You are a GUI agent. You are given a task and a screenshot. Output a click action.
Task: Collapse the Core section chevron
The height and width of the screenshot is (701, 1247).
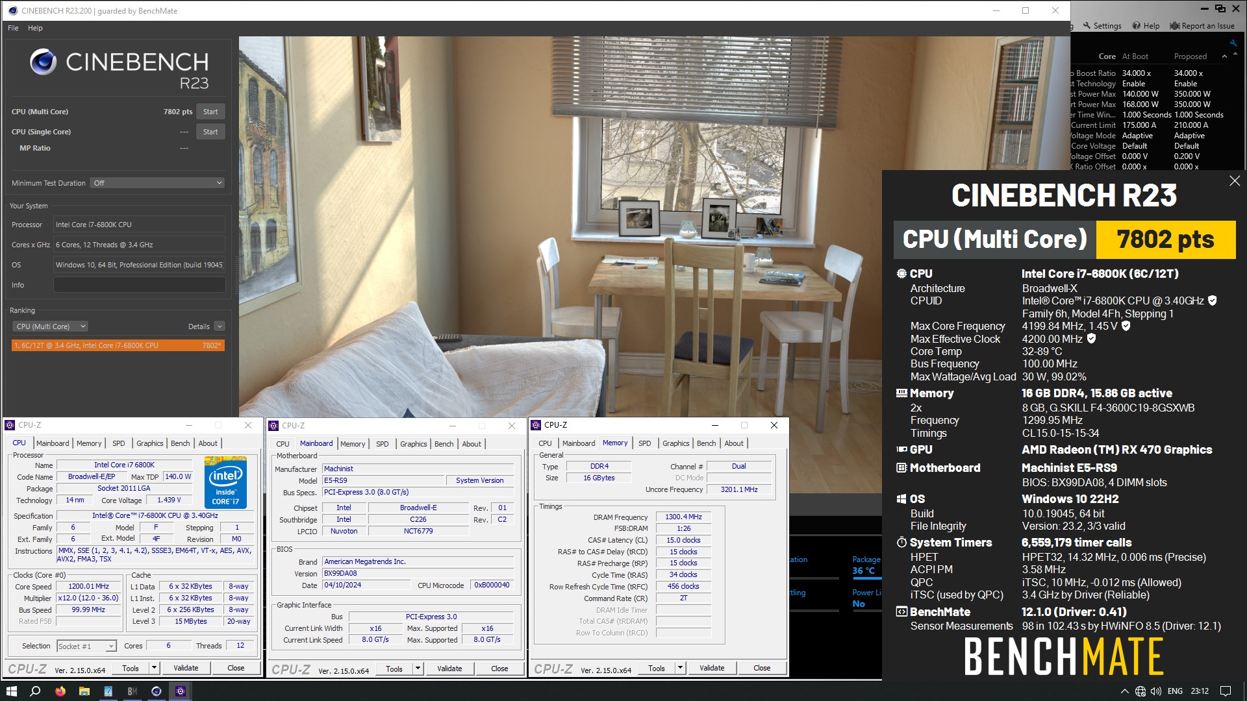(1224, 56)
